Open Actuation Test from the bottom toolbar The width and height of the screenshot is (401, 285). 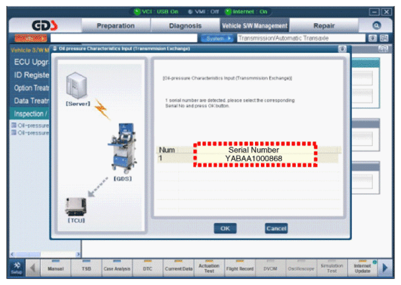click(x=209, y=268)
